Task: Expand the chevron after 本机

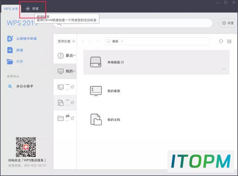Action: [122, 41]
